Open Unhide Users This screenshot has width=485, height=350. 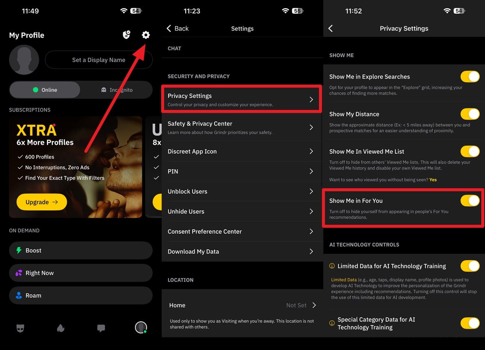242,211
